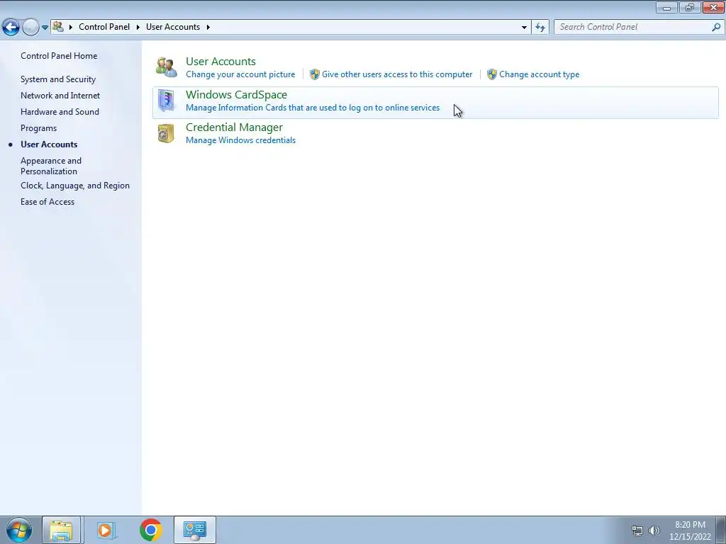Open Hardware and Sound category

pyautogui.click(x=60, y=111)
